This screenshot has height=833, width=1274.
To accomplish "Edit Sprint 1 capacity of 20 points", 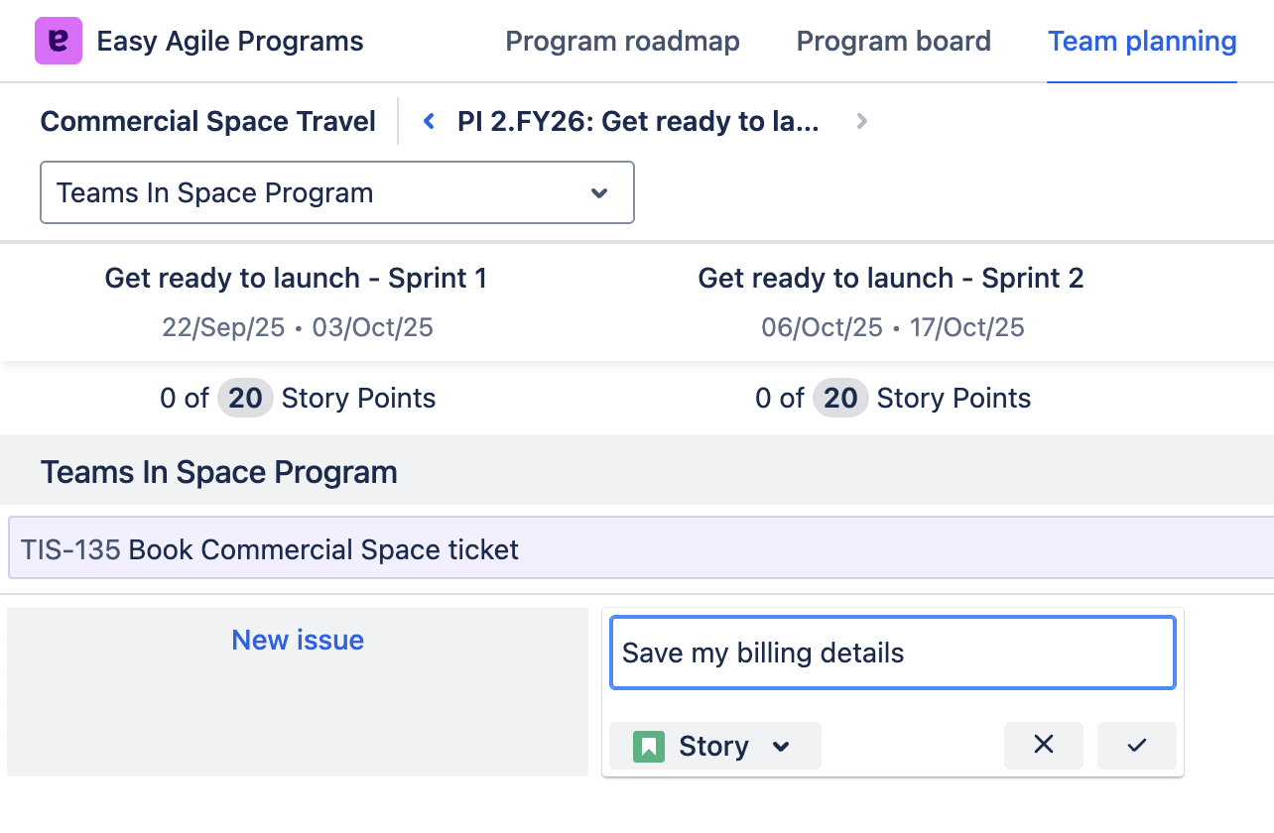I will pos(245,398).
